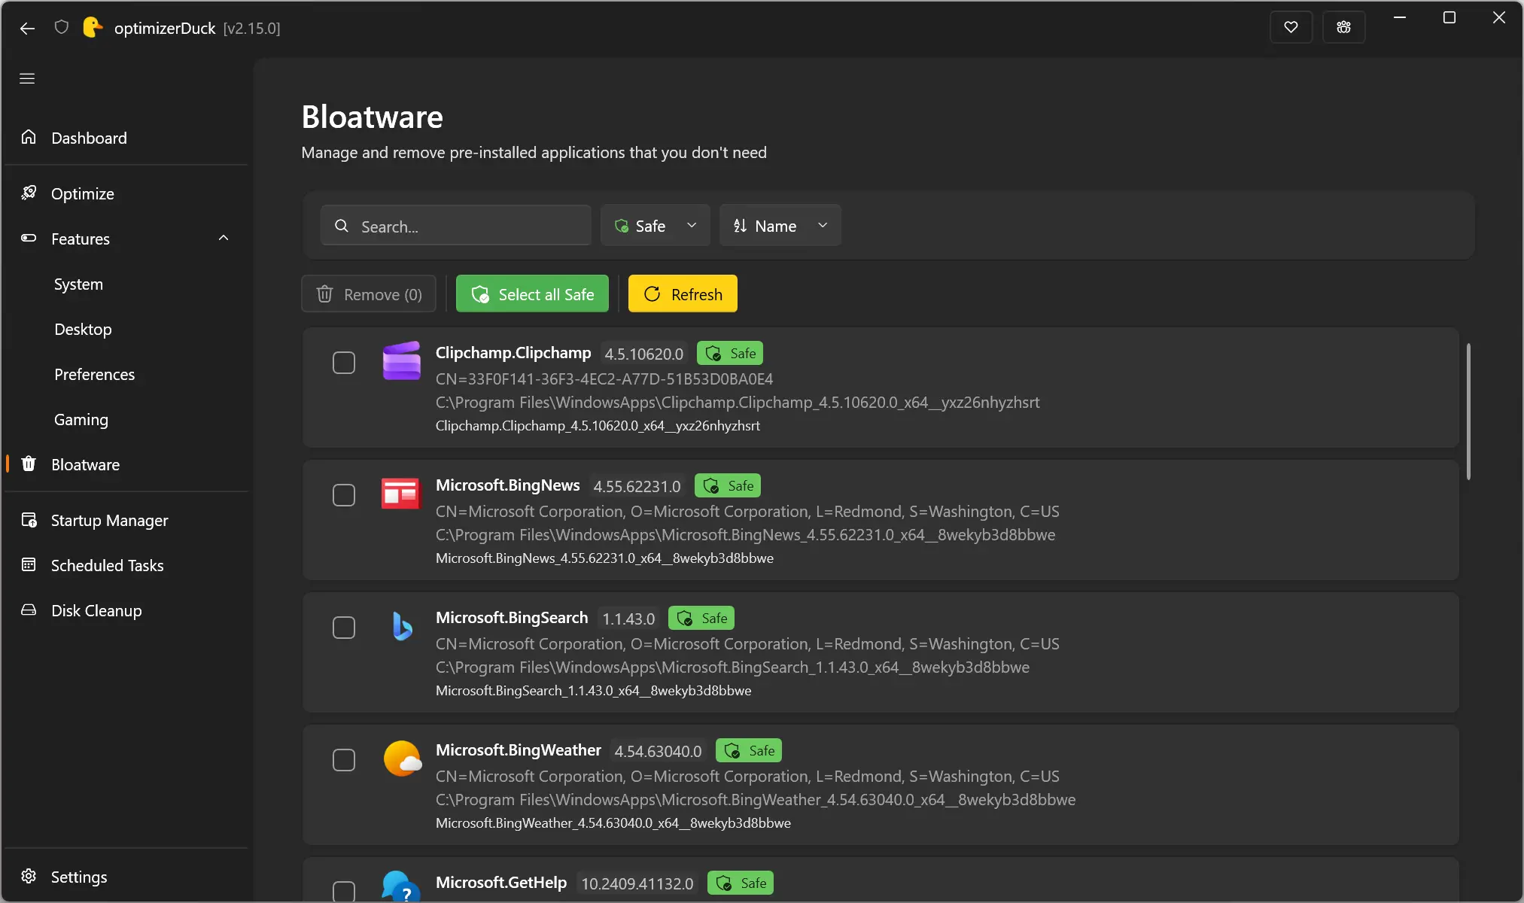Click the Bloatware trash icon in sidebar

pos(29,464)
